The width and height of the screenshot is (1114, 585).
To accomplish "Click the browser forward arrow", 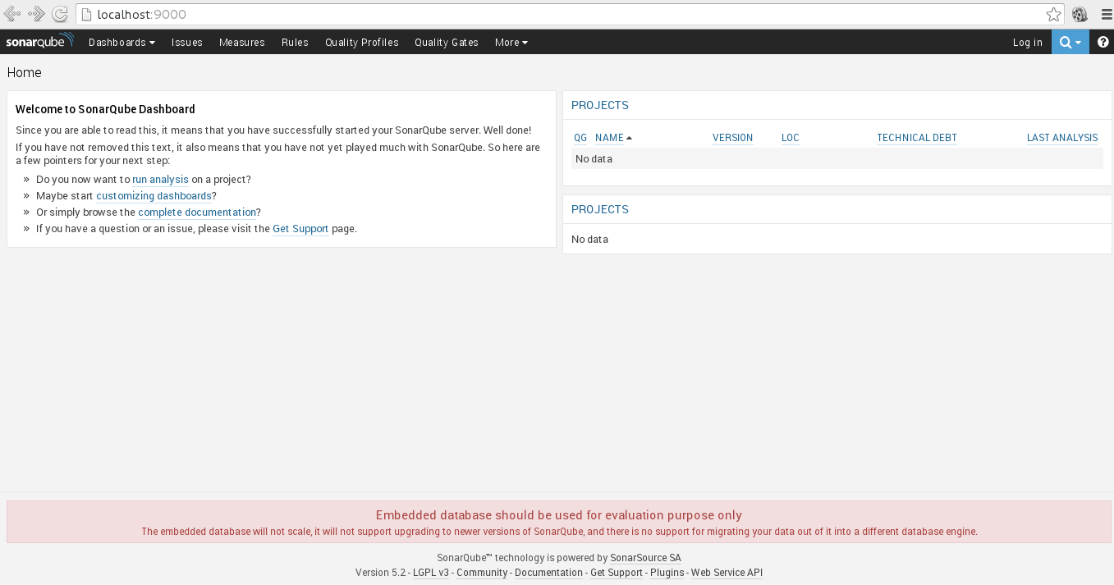I will [x=36, y=14].
